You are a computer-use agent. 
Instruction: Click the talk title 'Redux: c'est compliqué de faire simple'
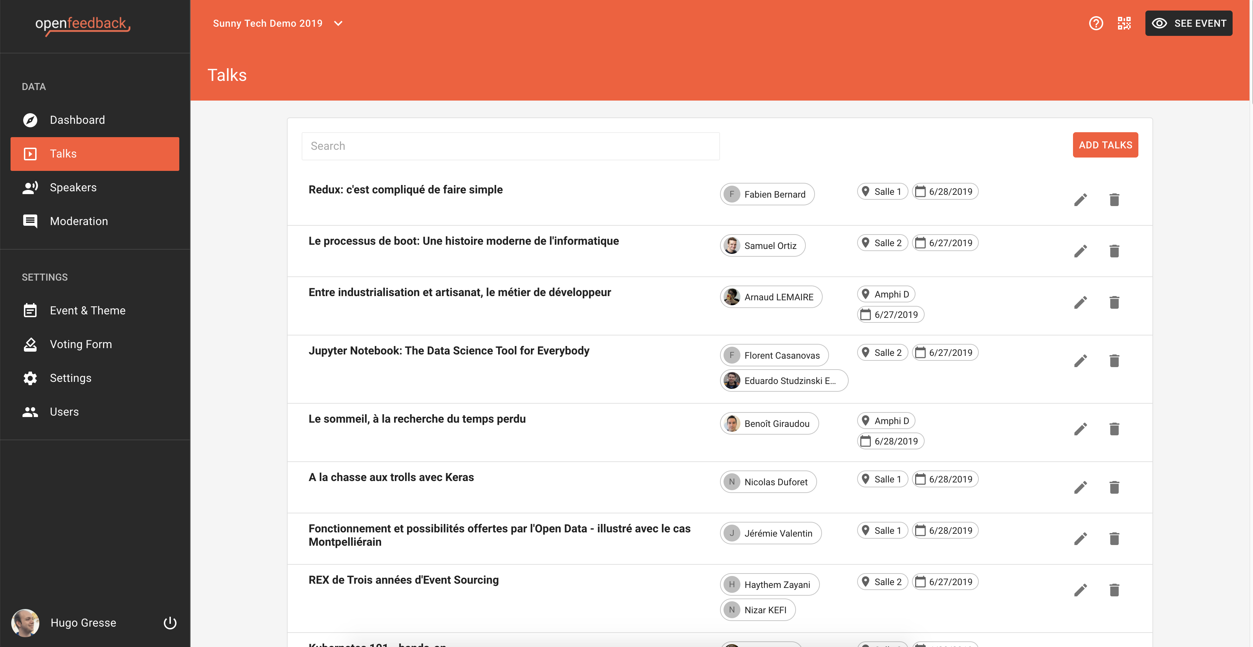[x=406, y=190]
